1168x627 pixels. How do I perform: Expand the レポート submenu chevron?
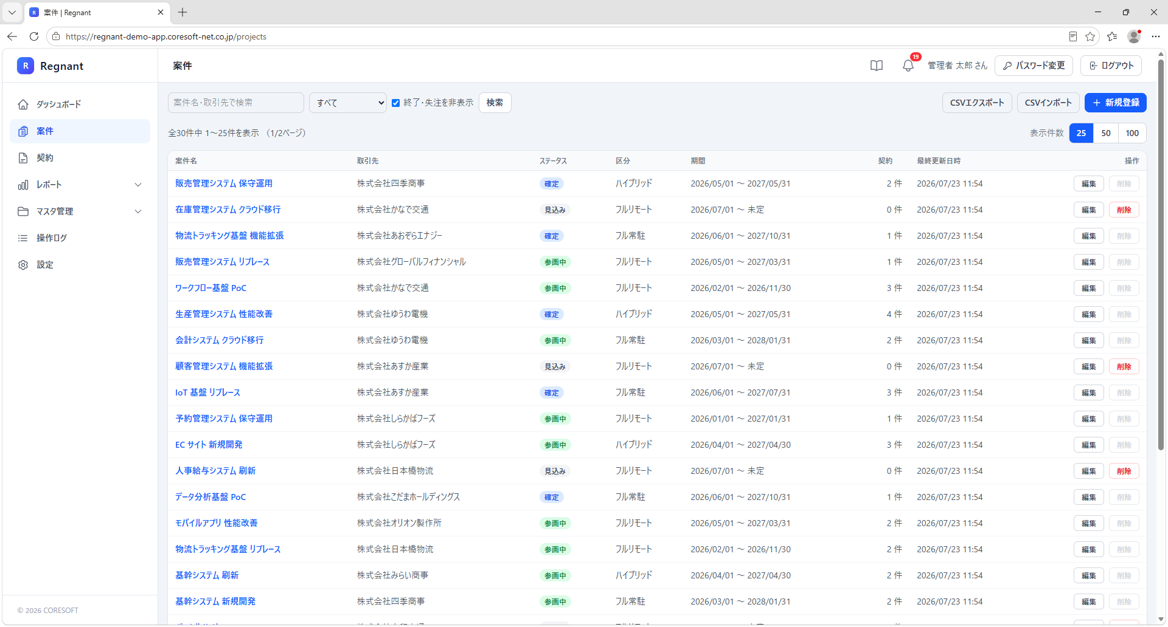[x=138, y=185]
